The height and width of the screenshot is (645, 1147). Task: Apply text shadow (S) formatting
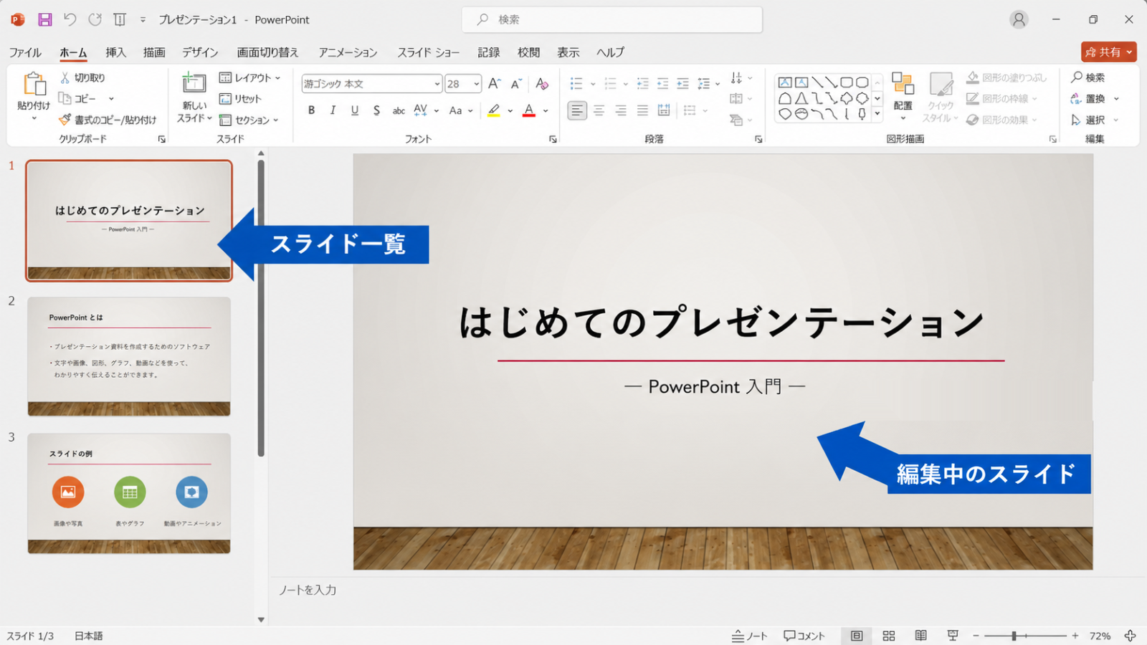pos(376,110)
